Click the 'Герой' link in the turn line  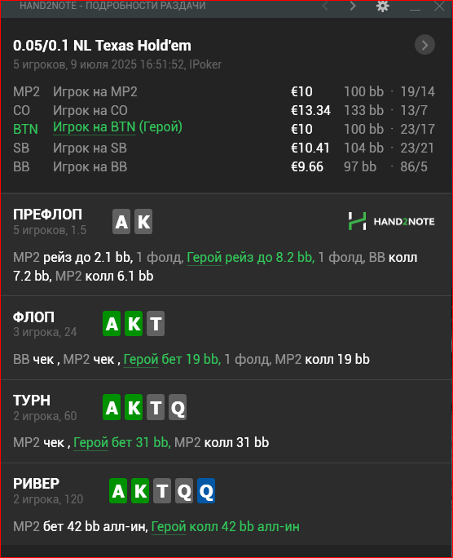click(x=90, y=443)
